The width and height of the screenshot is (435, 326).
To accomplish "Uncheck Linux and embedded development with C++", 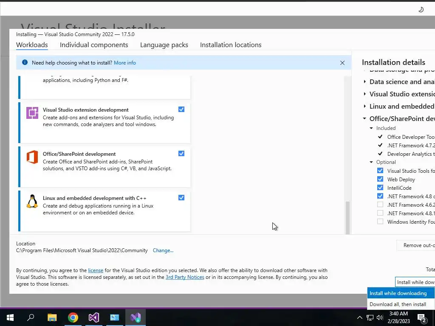I will (x=181, y=197).
